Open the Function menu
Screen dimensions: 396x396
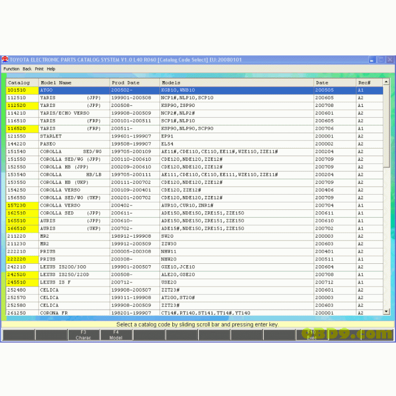11,69
